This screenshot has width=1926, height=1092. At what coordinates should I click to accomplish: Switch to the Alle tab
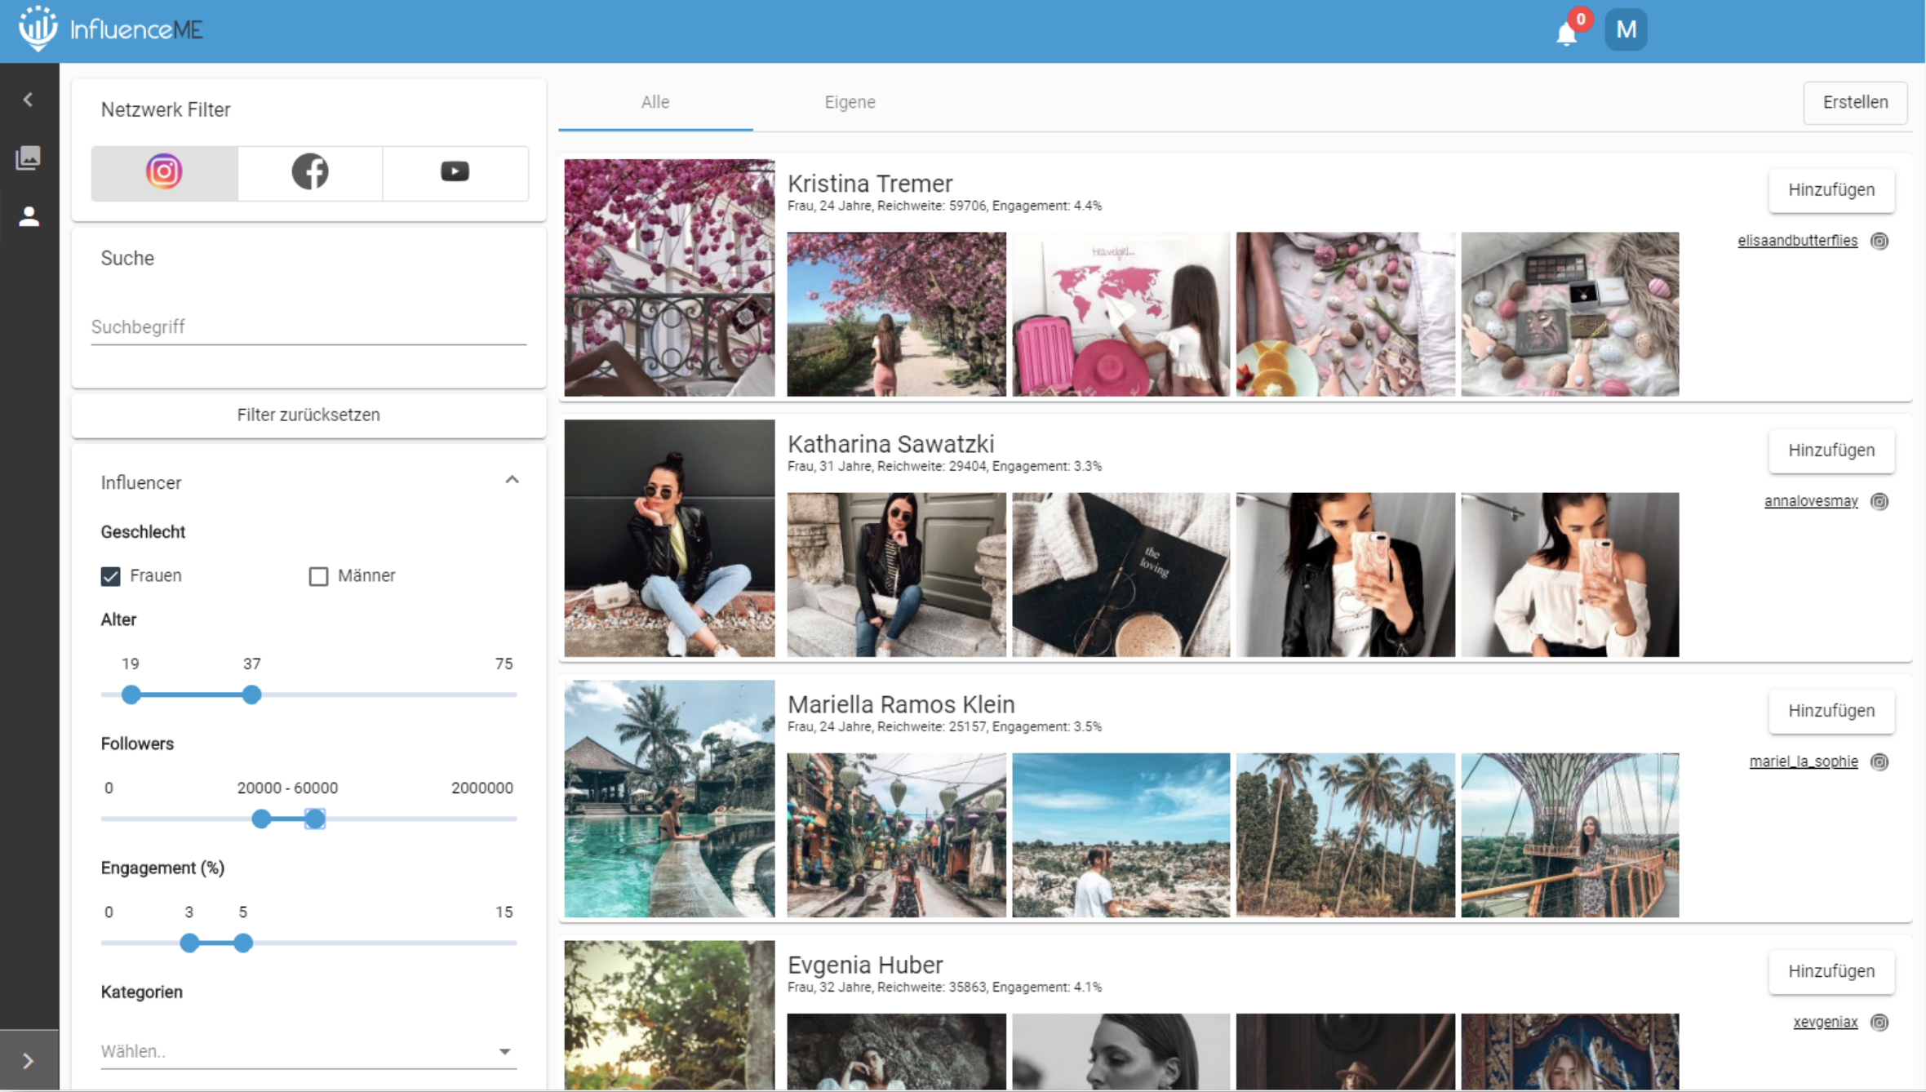point(655,102)
